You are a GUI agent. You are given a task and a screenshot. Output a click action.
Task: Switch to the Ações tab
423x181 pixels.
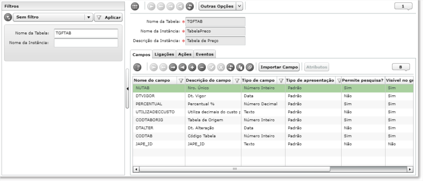click(x=185, y=54)
